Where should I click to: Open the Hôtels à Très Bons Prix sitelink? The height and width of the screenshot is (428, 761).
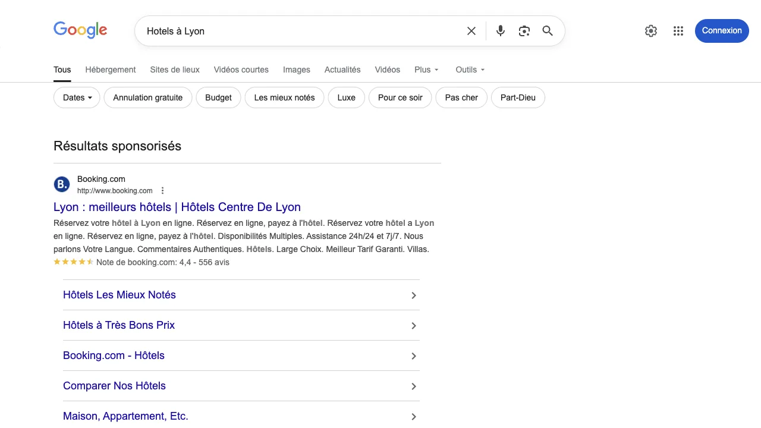[x=119, y=325]
